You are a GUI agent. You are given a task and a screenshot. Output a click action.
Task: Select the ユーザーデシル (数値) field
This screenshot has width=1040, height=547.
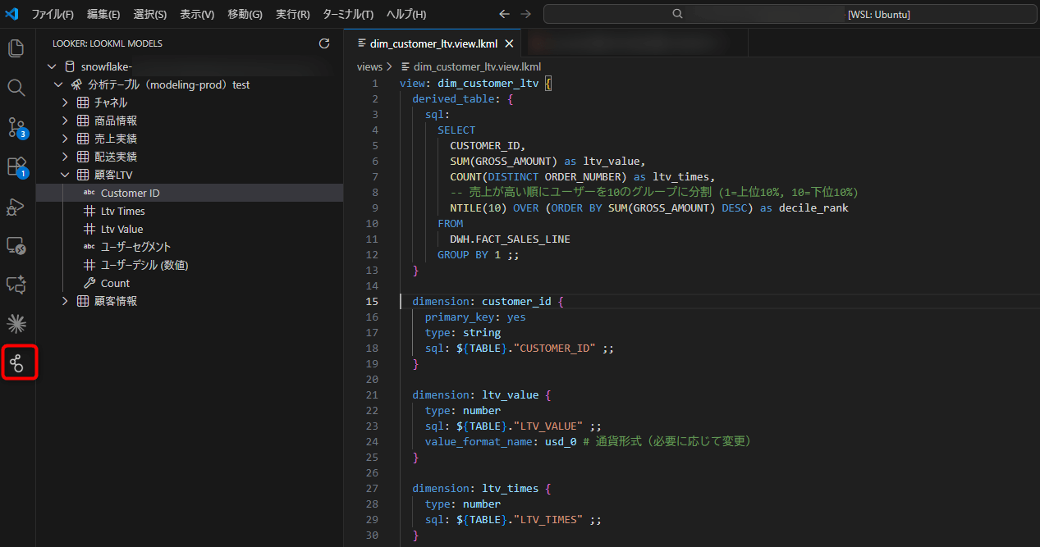click(x=190, y=265)
